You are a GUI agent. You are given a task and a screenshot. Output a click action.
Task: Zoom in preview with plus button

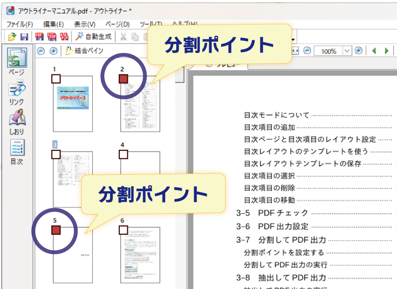tap(359, 51)
